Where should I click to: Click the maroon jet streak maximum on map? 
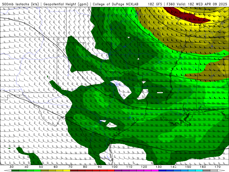[x=187, y=15]
